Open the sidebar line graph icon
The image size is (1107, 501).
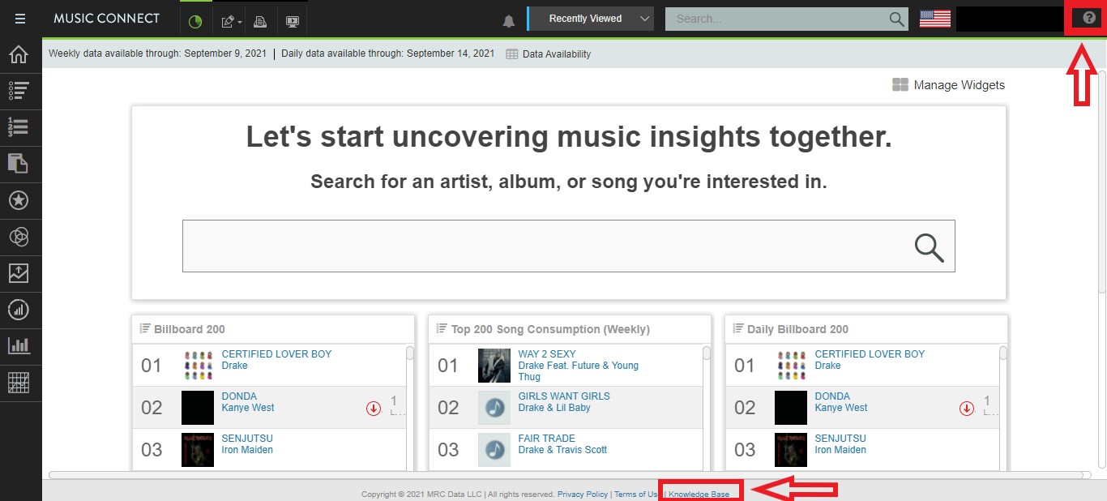[19, 273]
